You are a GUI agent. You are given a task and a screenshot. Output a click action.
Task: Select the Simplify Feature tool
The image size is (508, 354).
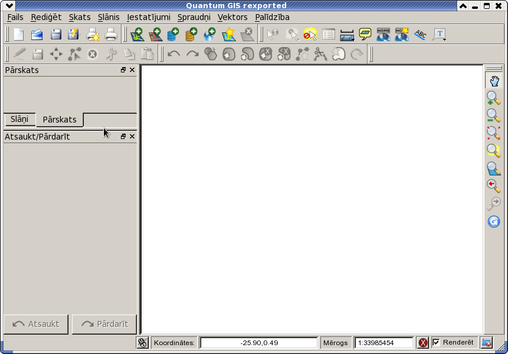click(211, 54)
